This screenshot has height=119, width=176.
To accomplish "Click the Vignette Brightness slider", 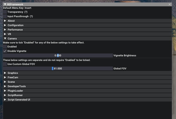I will 58,55.
